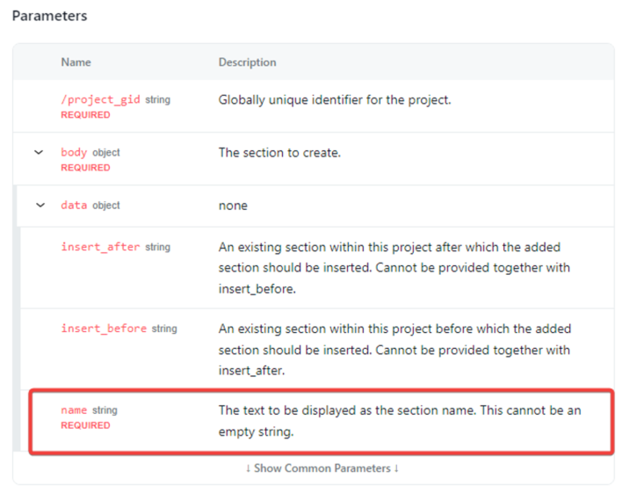Collapse the body object chevron
Viewport: 622px width, 492px height.
click(39, 153)
